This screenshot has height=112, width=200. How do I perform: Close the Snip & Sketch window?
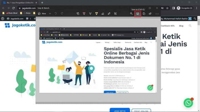click(x=157, y=8)
